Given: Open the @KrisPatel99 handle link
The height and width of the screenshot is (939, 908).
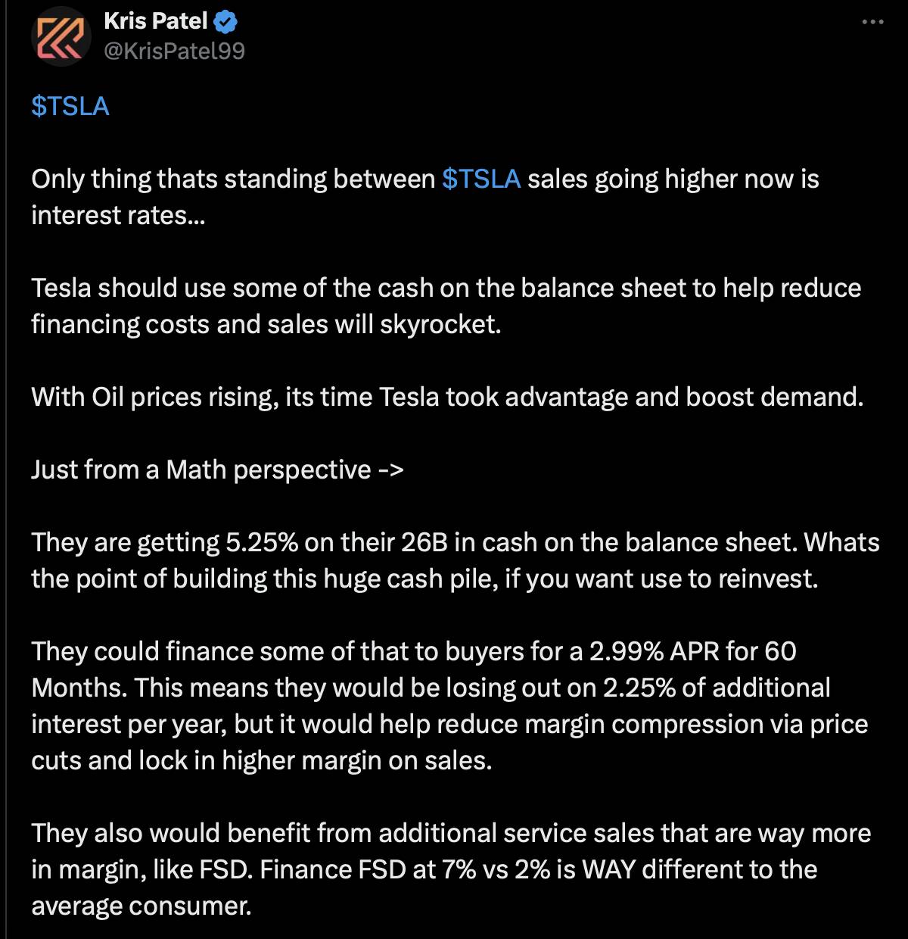Looking at the screenshot, I should (174, 51).
